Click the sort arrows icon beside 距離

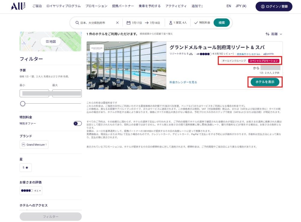(267, 34)
